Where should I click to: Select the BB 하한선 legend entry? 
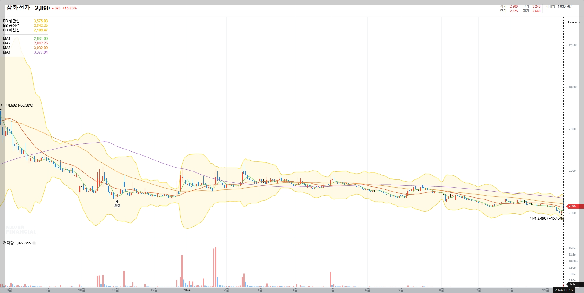pyautogui.click(x=11, y=30)
